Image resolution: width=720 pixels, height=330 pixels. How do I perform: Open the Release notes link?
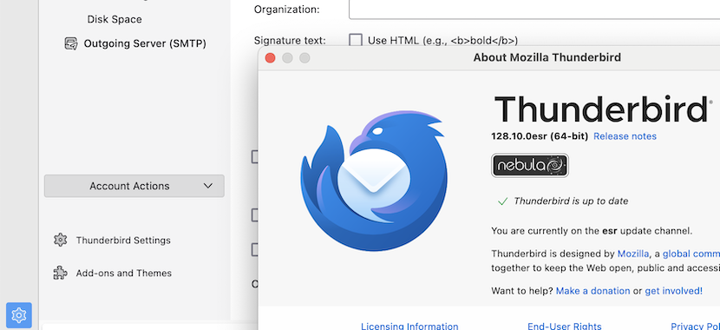[625, 136]
